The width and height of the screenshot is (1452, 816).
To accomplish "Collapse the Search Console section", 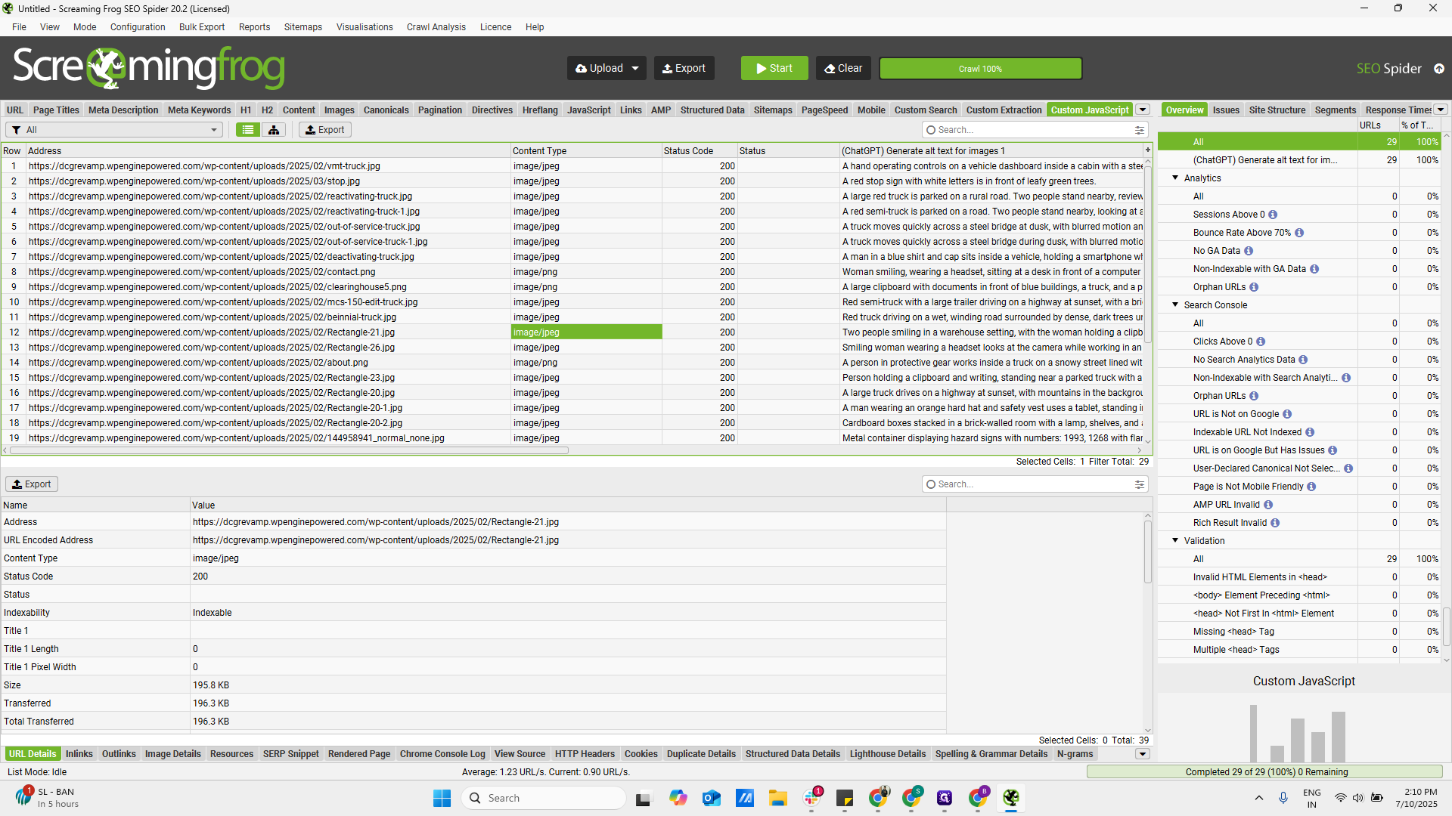I will 1175,305.
